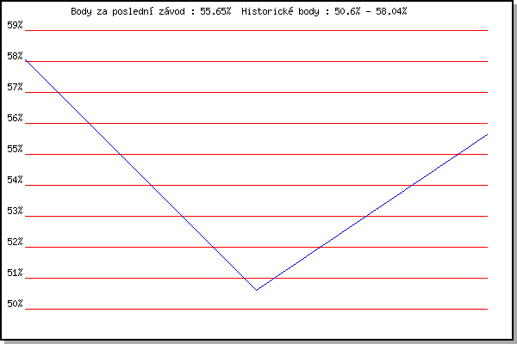
Task: Click the 55% axis label
Action: 15,149
